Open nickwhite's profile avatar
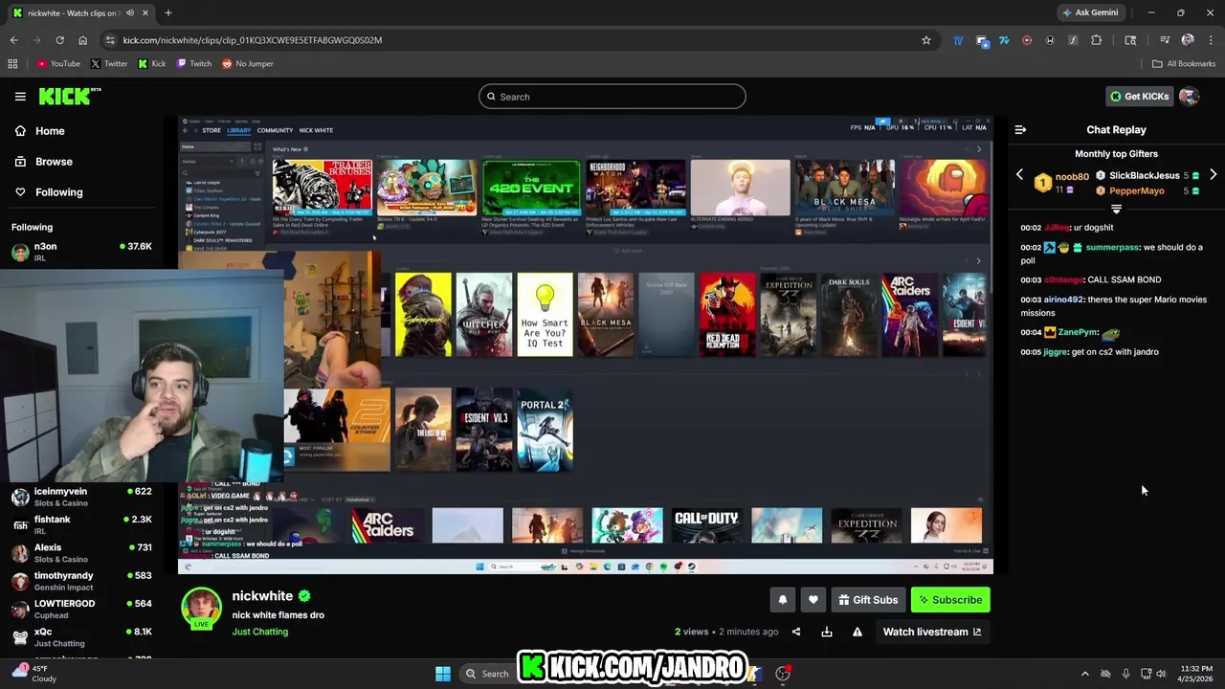1225x689 pixels. click(x=201, y=609)
